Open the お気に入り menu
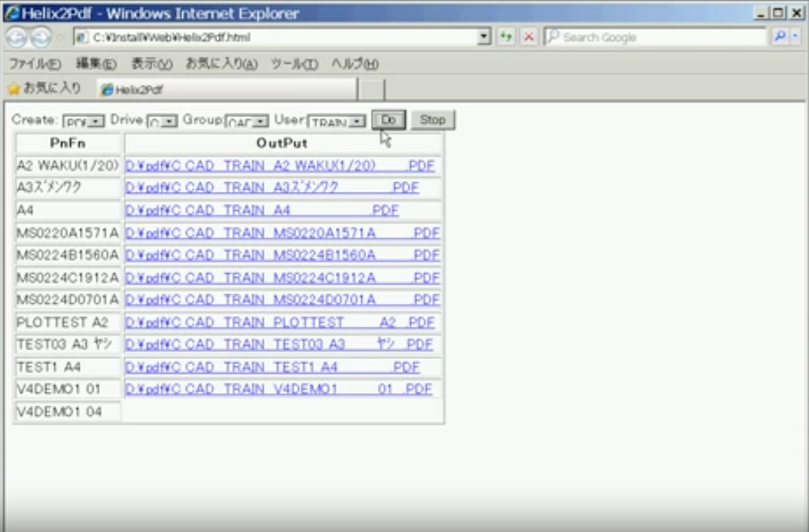This screenshot has height=532, width=809. 222,64
